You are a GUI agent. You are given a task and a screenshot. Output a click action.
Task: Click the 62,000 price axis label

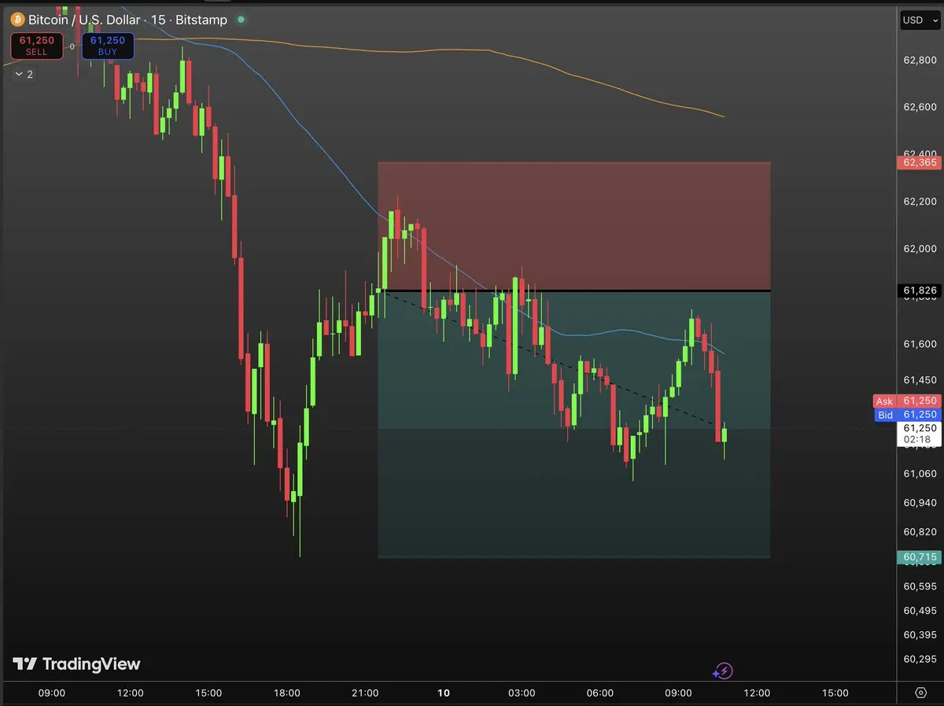click(x=920, y=249)
